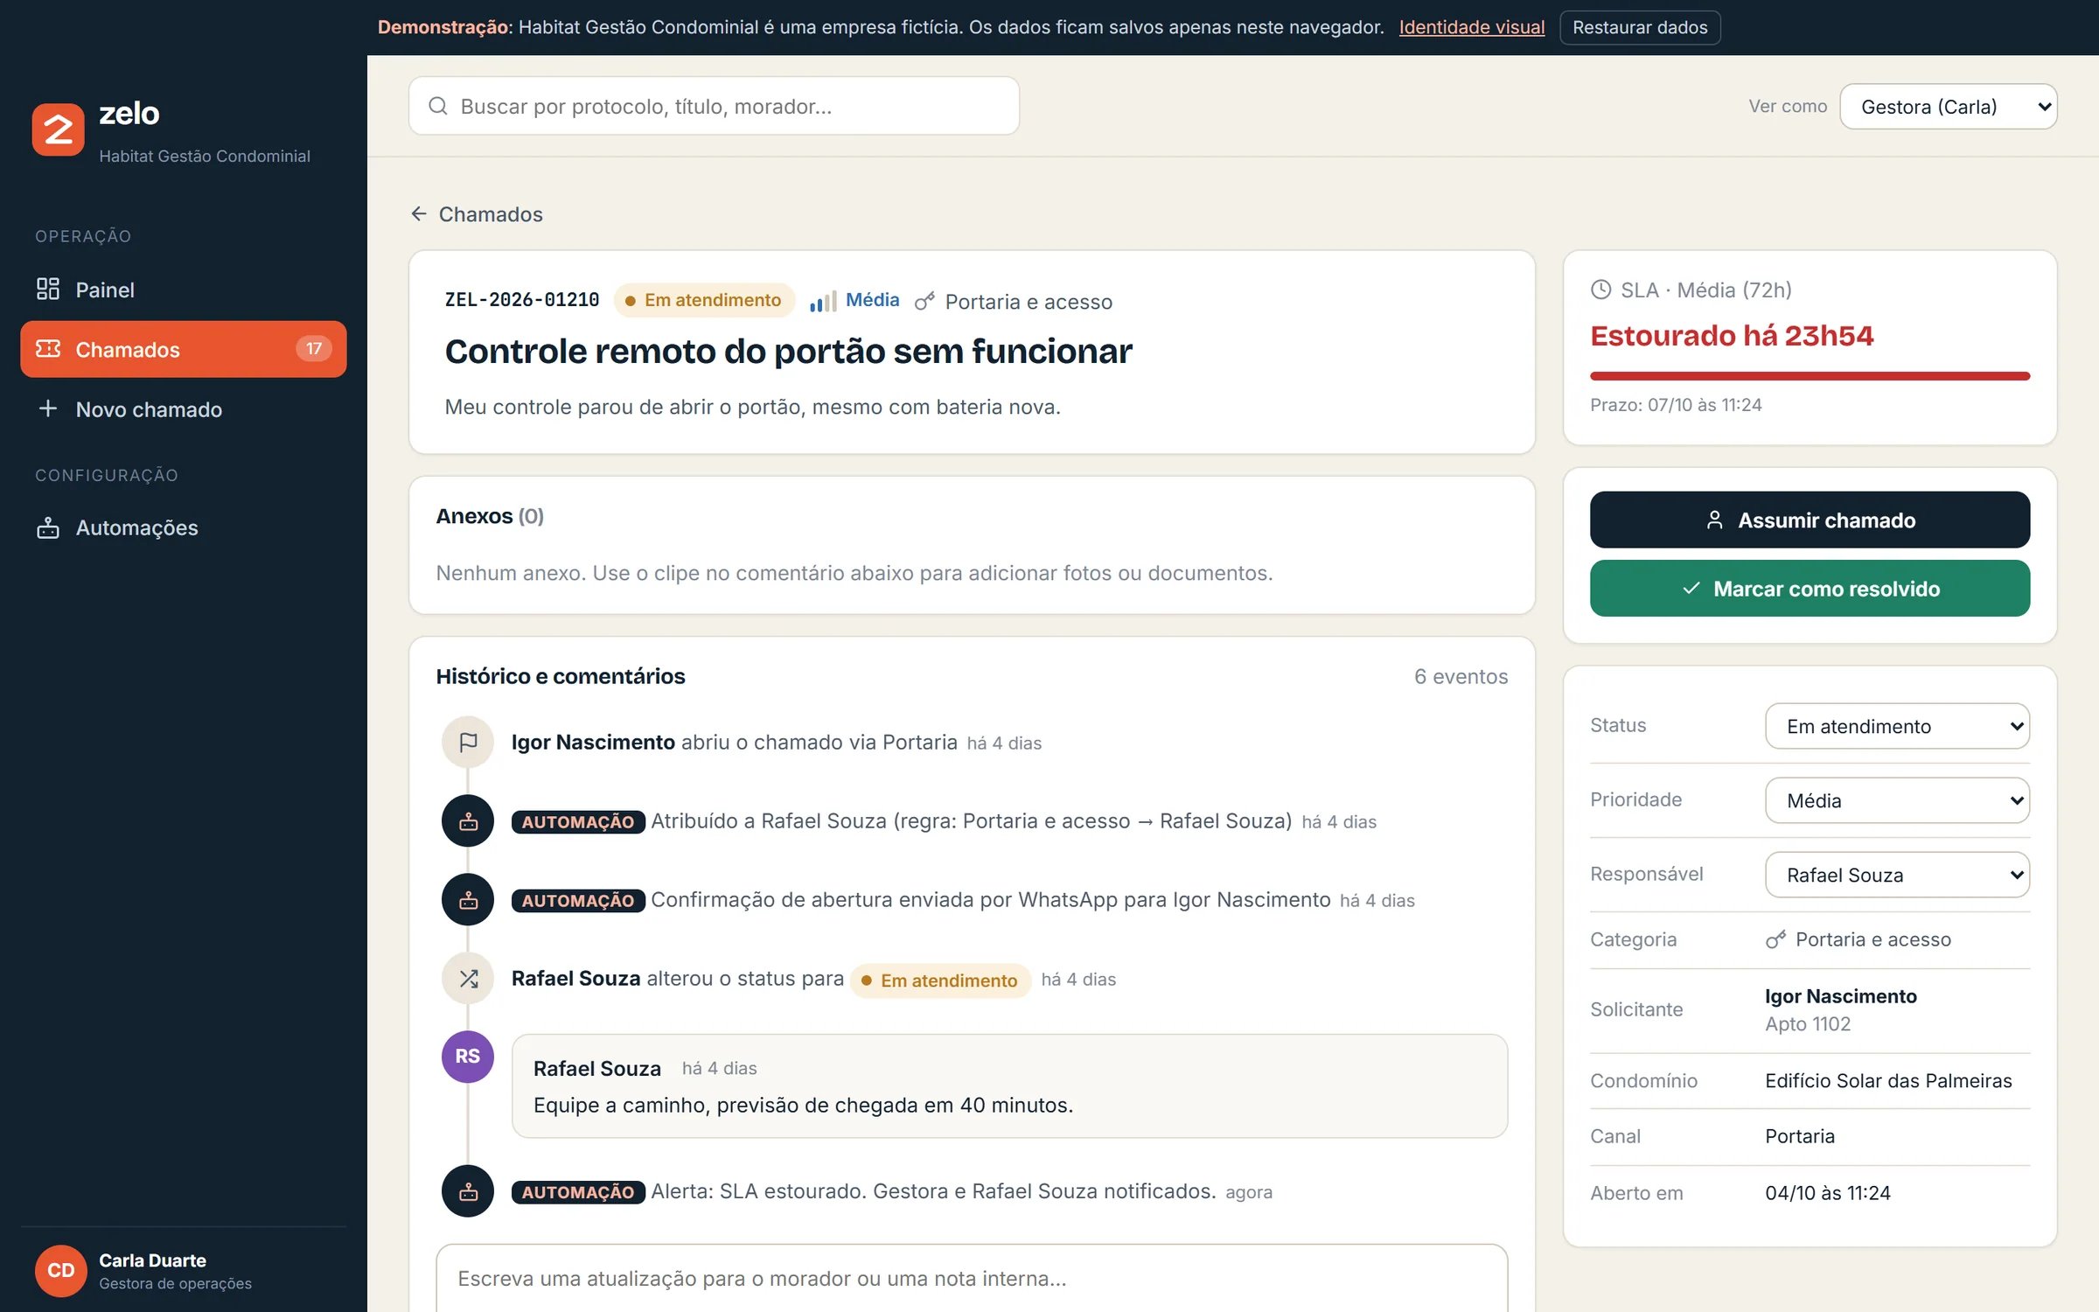
Task: Click the 6 eventos counter
Action: pyautogui.click(x=1461, y=676)
